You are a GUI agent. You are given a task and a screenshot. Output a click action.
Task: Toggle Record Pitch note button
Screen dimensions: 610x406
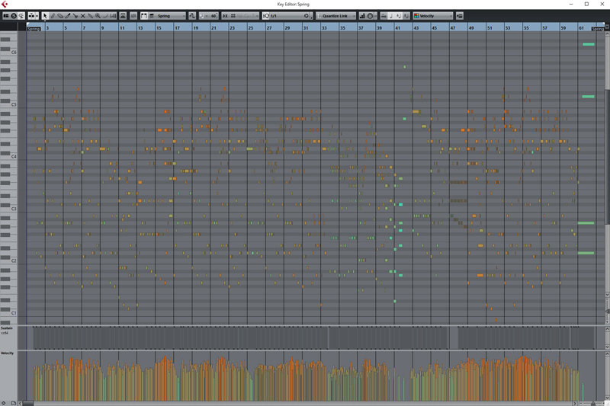[391, 16]
